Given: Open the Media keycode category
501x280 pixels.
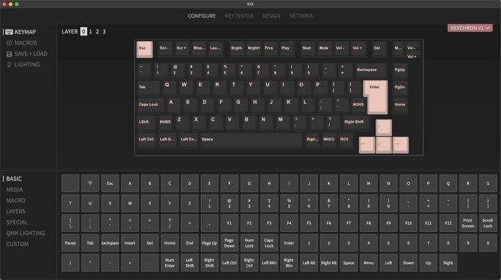Looking at the screenshot, I should pos(15,190).
